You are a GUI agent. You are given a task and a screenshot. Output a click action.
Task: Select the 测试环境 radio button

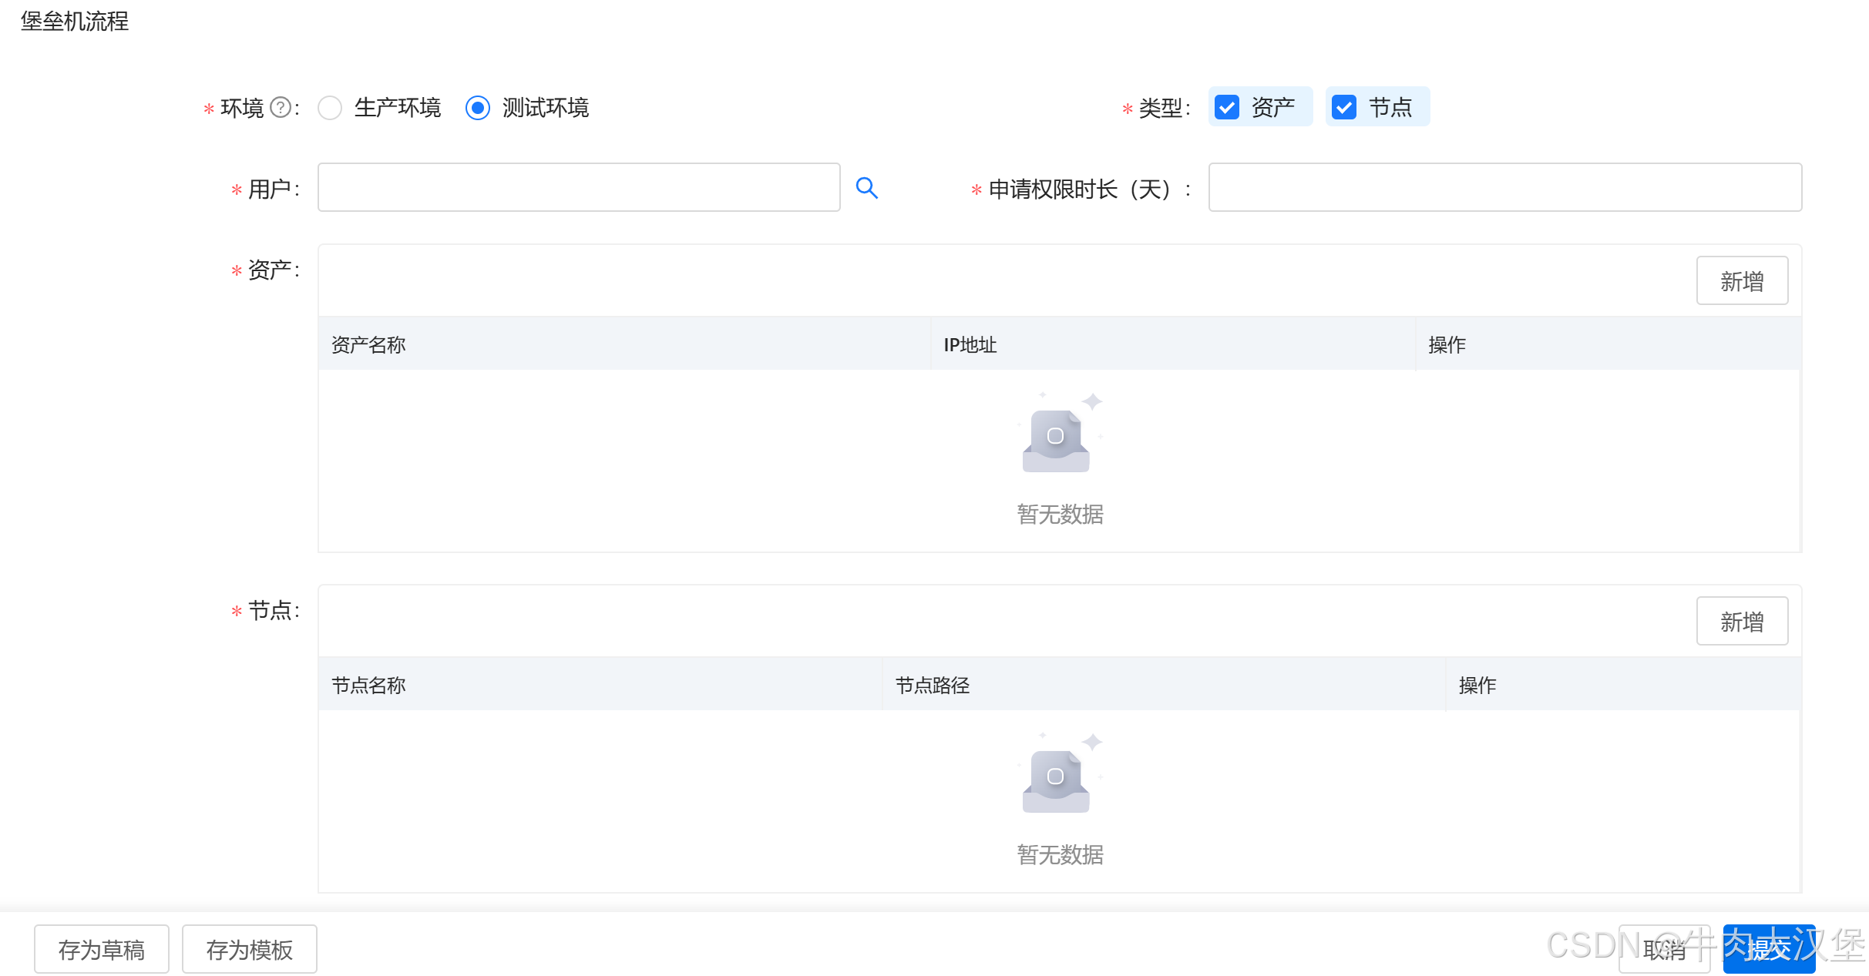tap(478, 108)
